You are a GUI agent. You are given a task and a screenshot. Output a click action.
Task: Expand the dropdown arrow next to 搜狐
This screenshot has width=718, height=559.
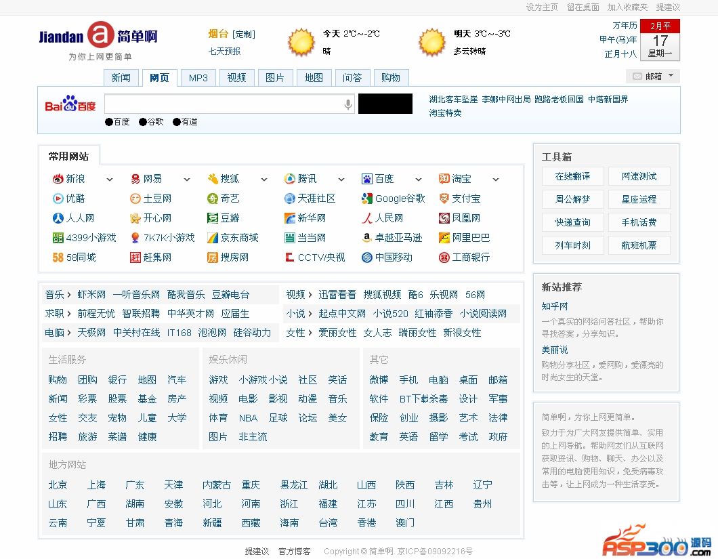pos(264,180)
